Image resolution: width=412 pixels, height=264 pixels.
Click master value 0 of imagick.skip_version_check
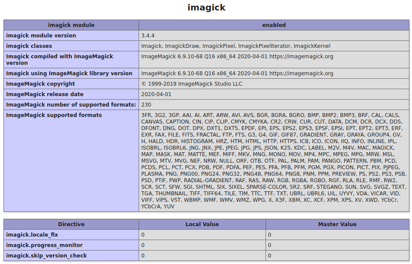point(269,256)
